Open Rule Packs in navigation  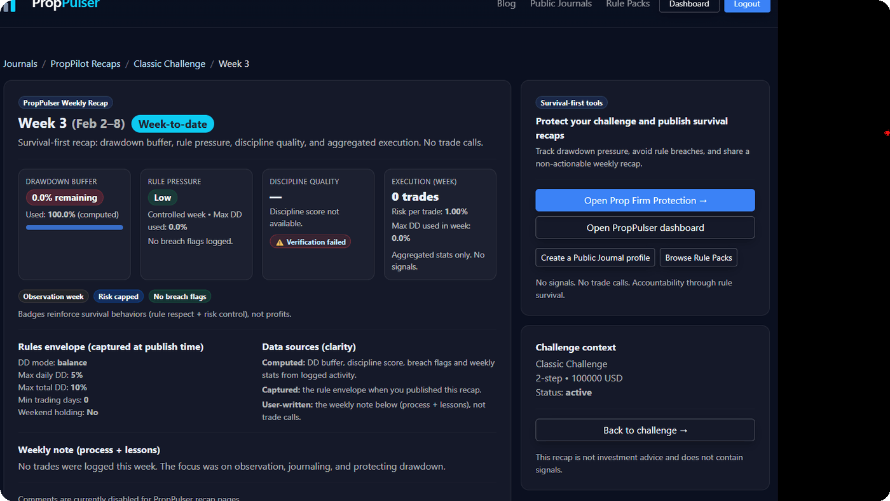pos(628,4)
